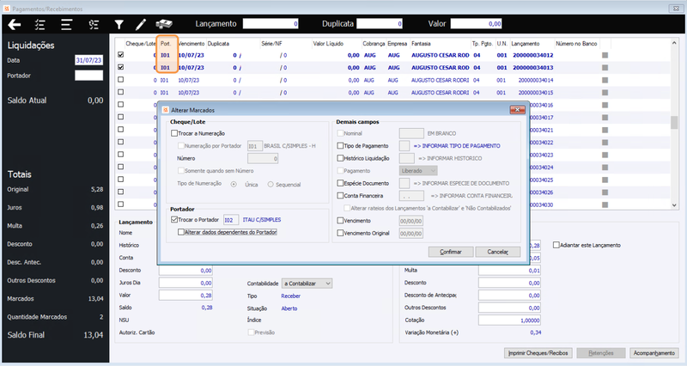Click the grid scrollbar down arrow
The width and height of the screenshot is (687, 366).
(674, 204)
